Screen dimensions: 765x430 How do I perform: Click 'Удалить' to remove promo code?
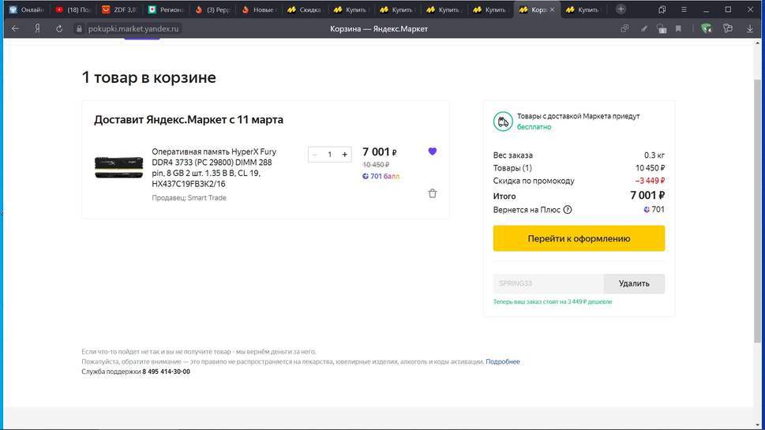[634, 283]
